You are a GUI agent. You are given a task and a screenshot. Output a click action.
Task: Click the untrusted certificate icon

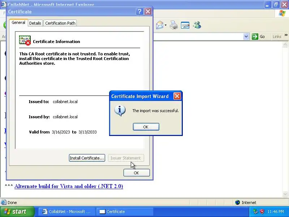point(25,41)
